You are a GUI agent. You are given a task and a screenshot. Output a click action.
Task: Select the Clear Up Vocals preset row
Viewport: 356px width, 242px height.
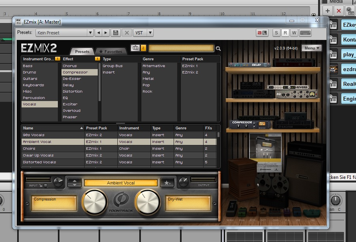point(119,155)
